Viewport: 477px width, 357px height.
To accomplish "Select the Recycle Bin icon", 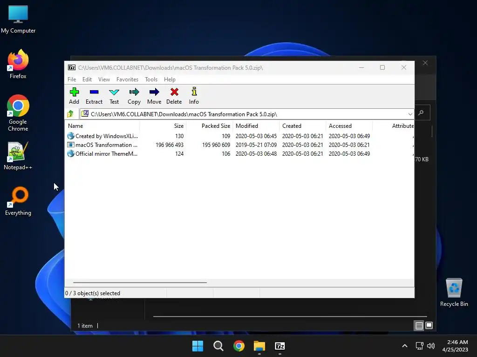I will (454, 292).
